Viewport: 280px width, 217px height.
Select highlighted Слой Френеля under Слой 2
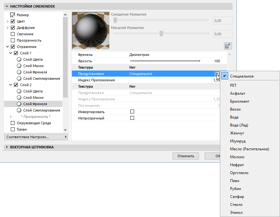(x=33, y=104)
